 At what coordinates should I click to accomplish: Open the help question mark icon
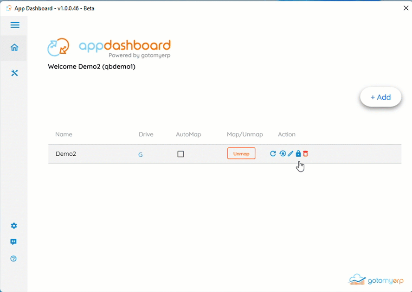tap(13, 259)
